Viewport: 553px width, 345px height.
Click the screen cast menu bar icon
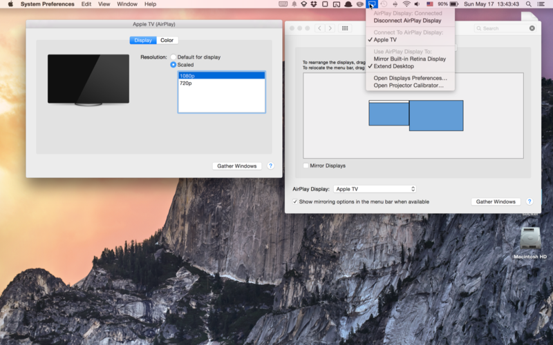(337, 4)
